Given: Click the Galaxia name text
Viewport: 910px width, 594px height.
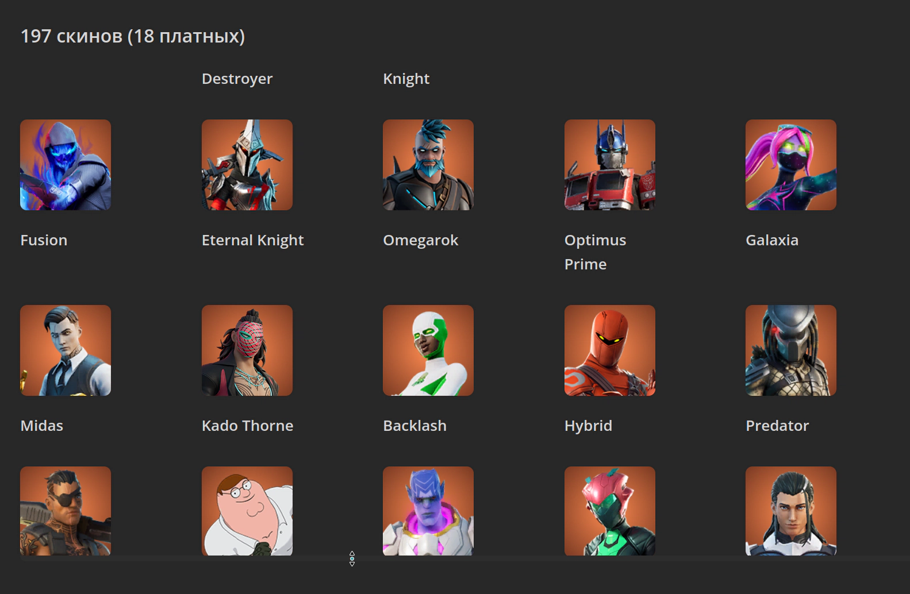Looking at the screenshot, I should [771, 240].
